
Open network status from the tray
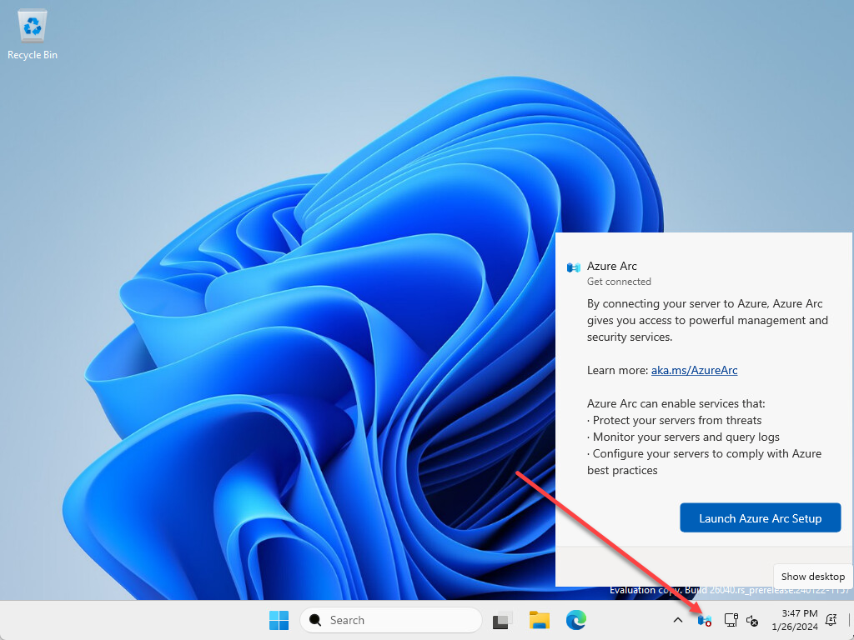(731, 620)
